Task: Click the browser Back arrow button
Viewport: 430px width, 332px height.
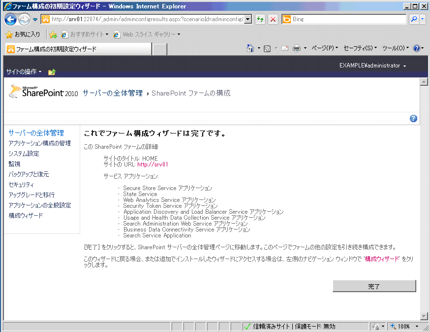Action: pos(10,19)
